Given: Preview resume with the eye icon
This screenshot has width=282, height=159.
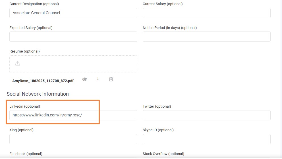Looking at the screenshot, I should [x=85, y=79].
